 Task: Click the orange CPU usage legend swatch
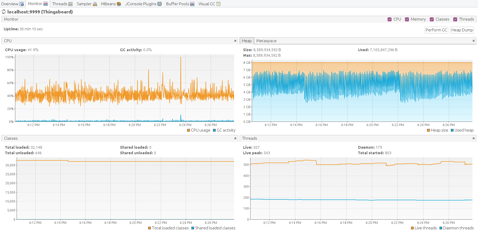click(x=189, y=130)
